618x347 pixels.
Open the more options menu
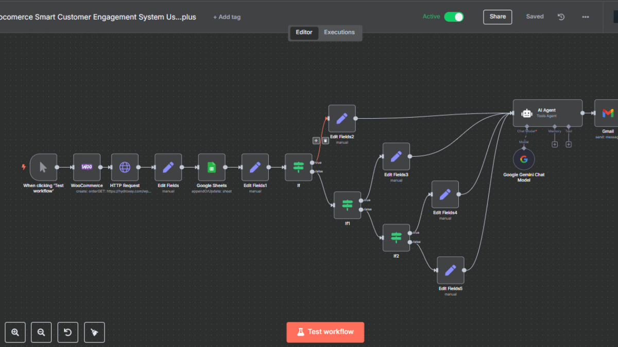(586, 17)
